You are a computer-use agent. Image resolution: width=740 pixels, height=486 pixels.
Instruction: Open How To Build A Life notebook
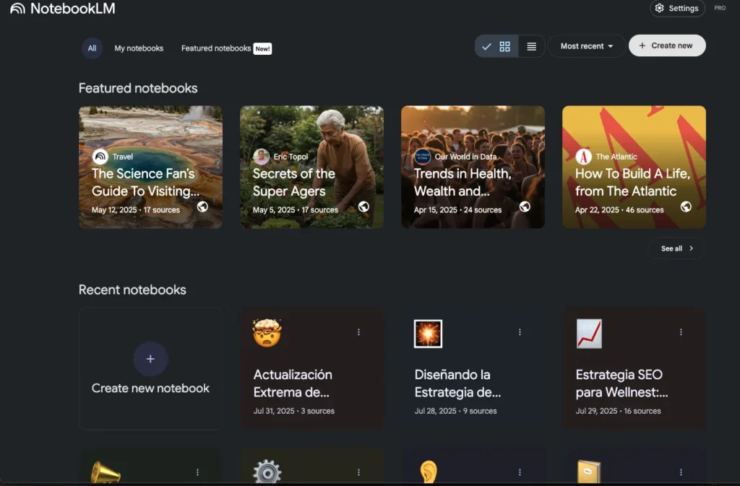tap(634, 167)
